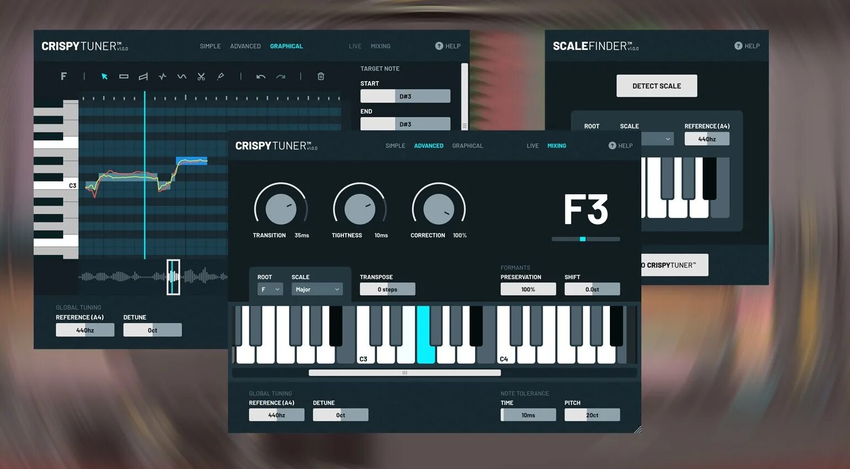Switch to Simple tab in front window
The width and height of the screenshot is (850, 469).
(x=395, y=146)
